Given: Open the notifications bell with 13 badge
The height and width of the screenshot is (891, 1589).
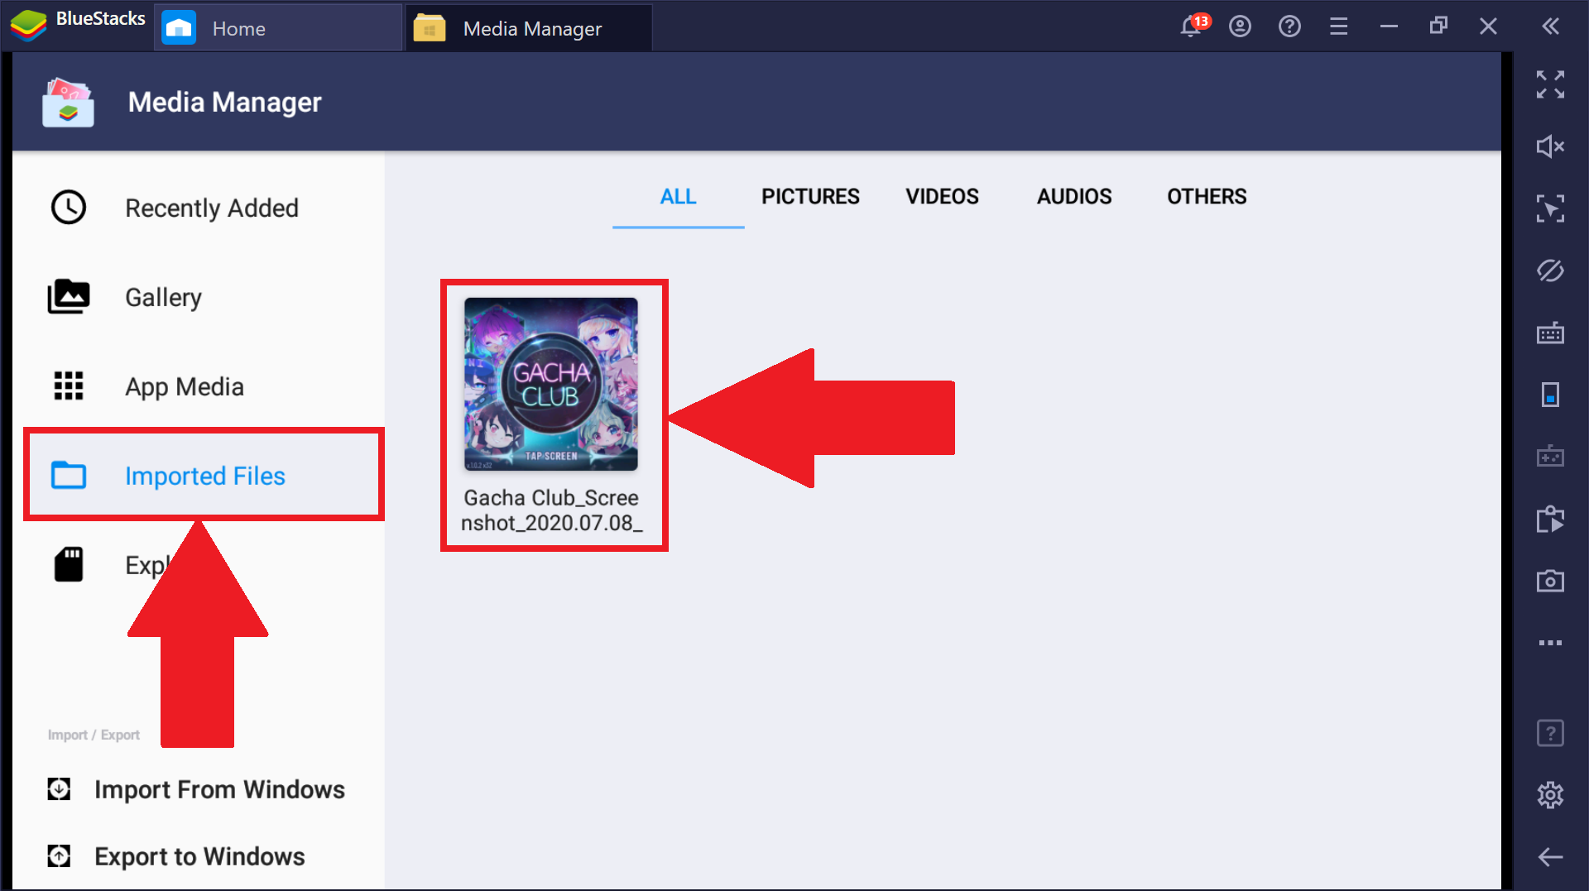Looking at the screenshot, I should click(1193, 26).
